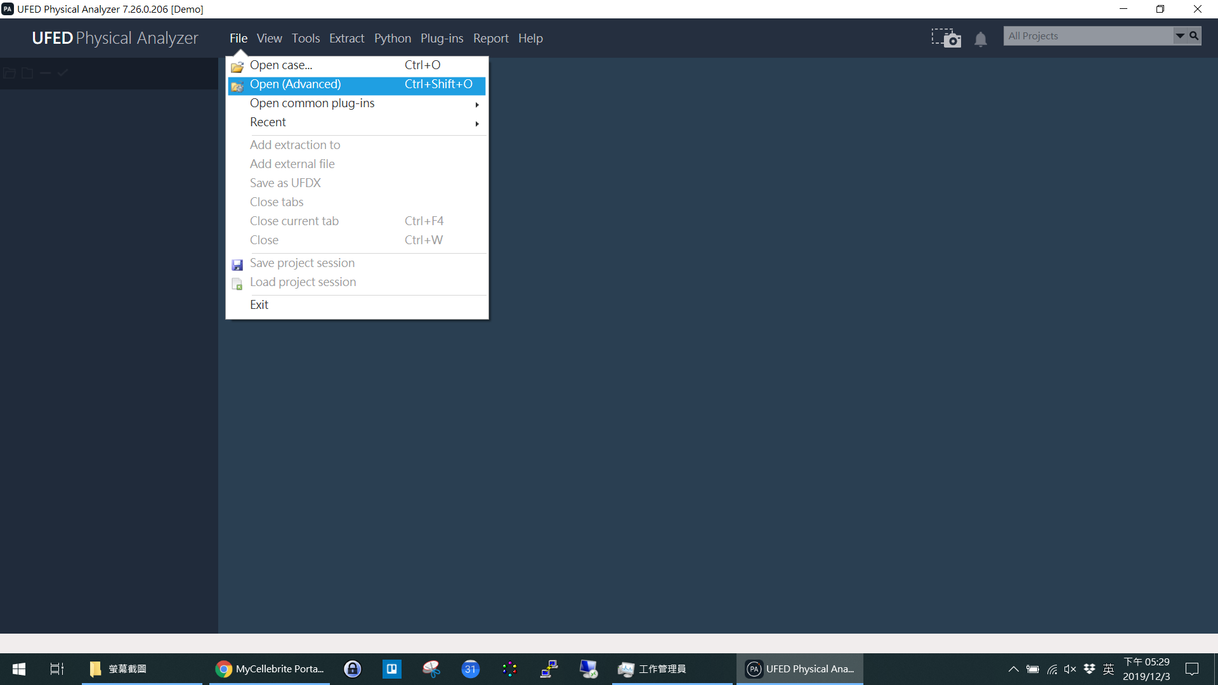Click the taskbar clock and date
This screenshot has height=685, width=1218.
click(x=1146, y=669)
